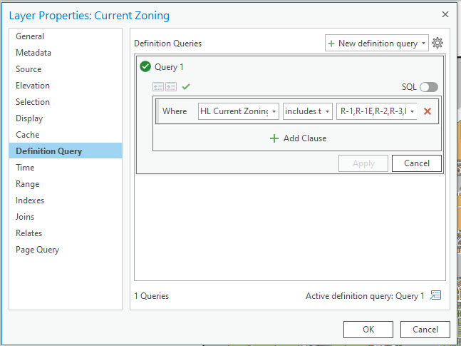Image resolution: width=461 pixels, height=346 pixels.
Task: Cancel editing Query 1
Action: point(417,163)
